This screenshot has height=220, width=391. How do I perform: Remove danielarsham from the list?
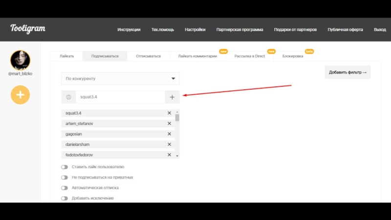pyautogui.click(x=169, y=144)
